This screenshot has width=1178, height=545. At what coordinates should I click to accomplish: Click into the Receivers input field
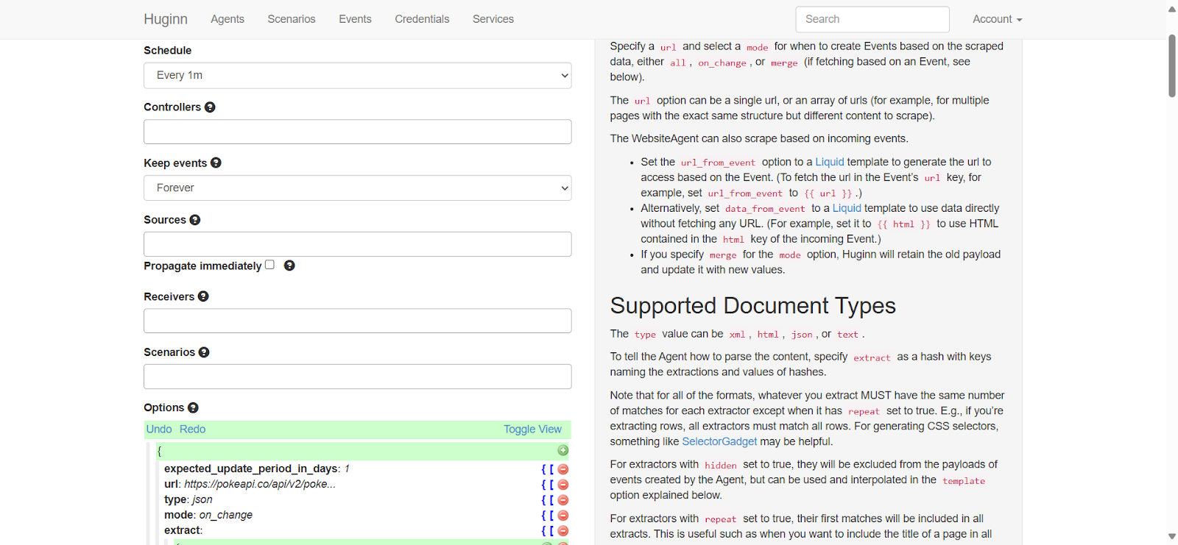[358, 321]
